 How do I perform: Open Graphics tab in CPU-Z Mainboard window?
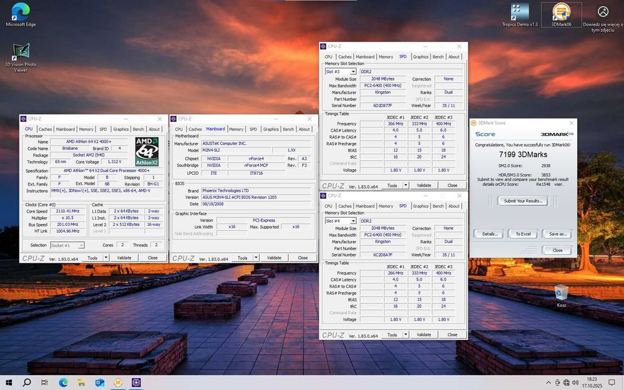[x=271, y=129]
